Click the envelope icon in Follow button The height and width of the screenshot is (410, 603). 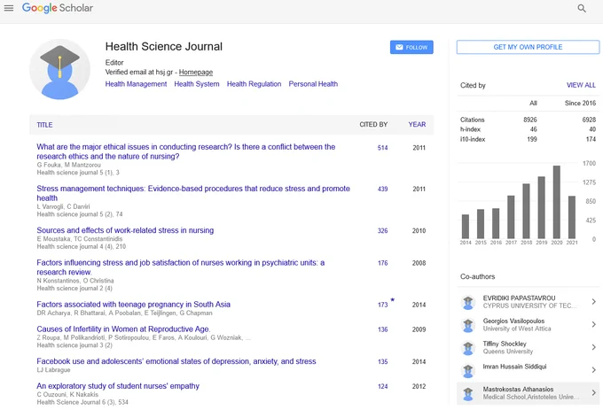[x=399, y=47]
